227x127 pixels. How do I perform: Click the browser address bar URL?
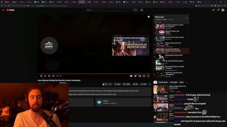[49, 6]
